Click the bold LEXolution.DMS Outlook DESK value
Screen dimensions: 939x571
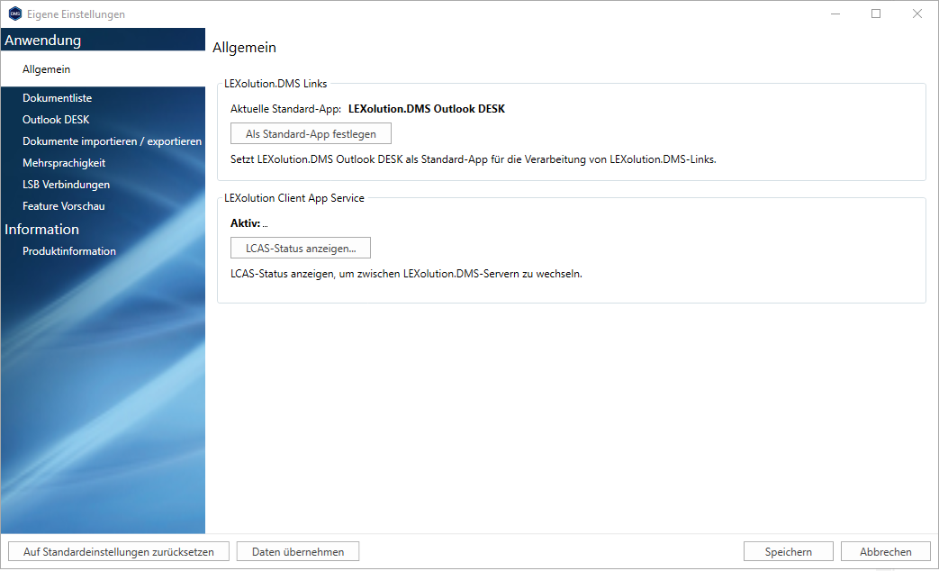[427, 109]
